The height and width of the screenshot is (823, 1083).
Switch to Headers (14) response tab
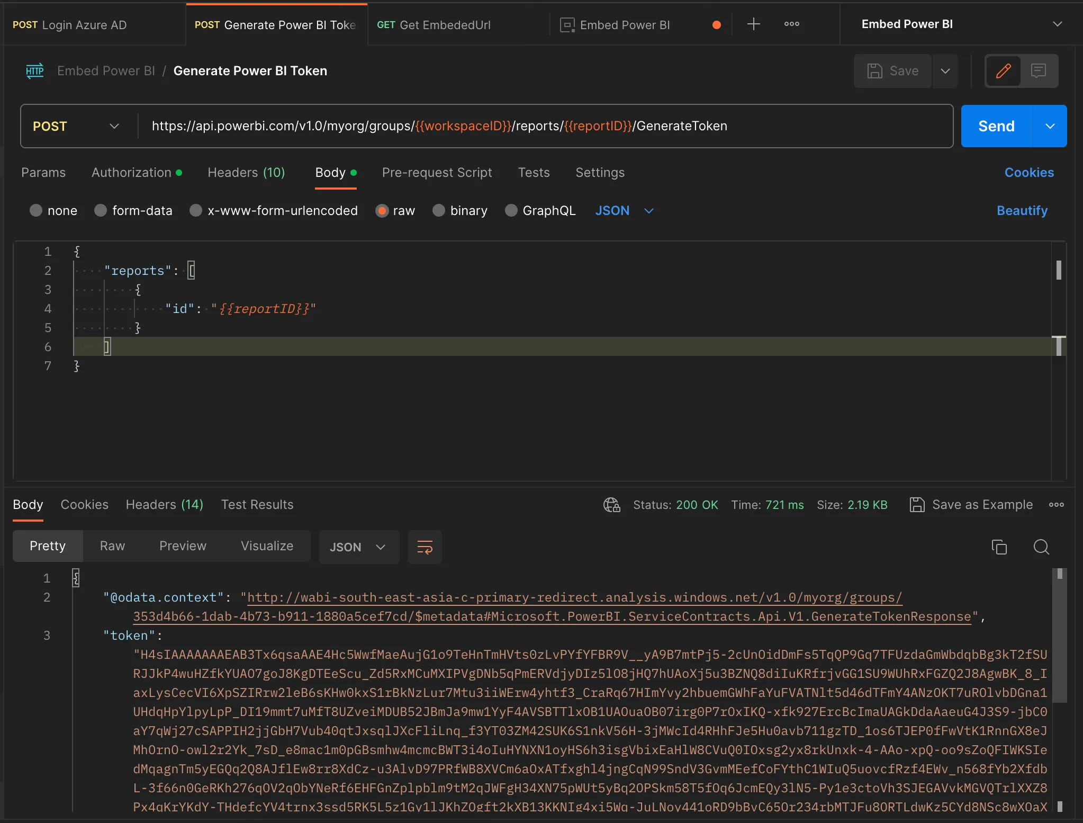(x=164, y=505)
